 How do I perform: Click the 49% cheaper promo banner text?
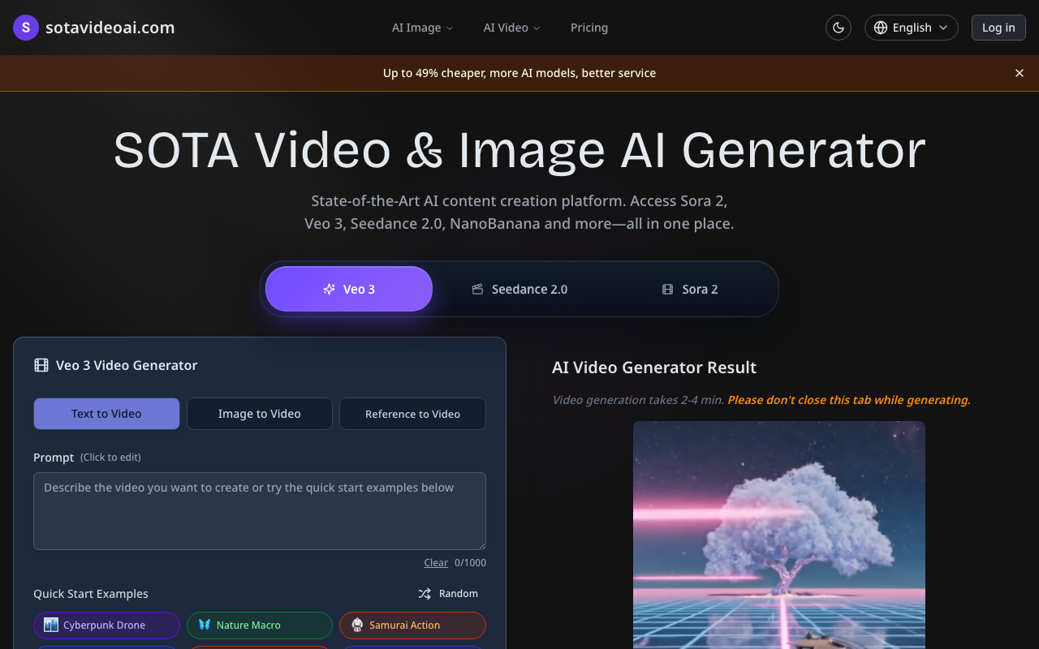pos(519,73)
